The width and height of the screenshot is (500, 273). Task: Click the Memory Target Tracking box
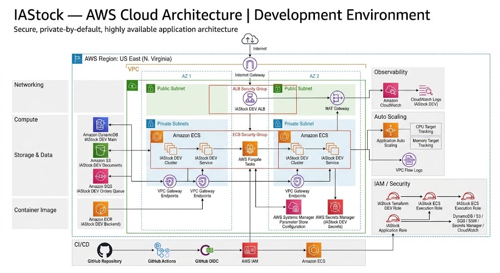tap(426, 143)
